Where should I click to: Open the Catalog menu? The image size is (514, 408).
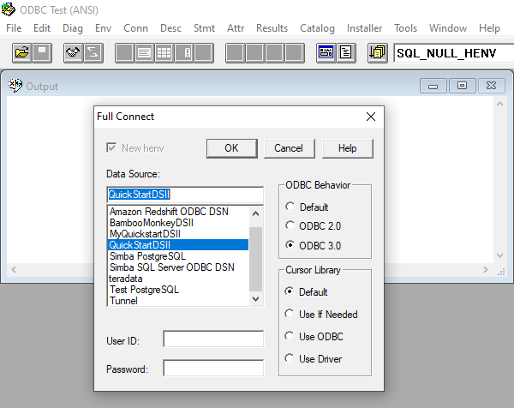click(317, 28)
